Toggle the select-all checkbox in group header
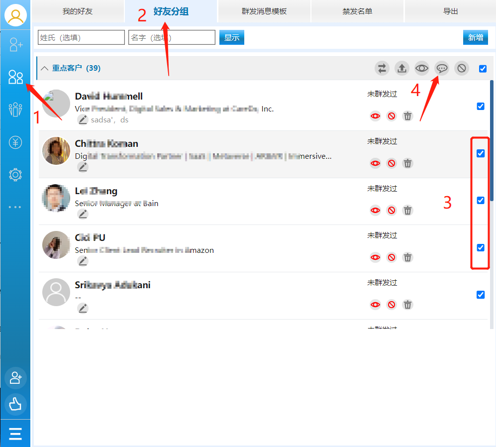The height and width of the screenshot is (447, 496). pos(483,69)
